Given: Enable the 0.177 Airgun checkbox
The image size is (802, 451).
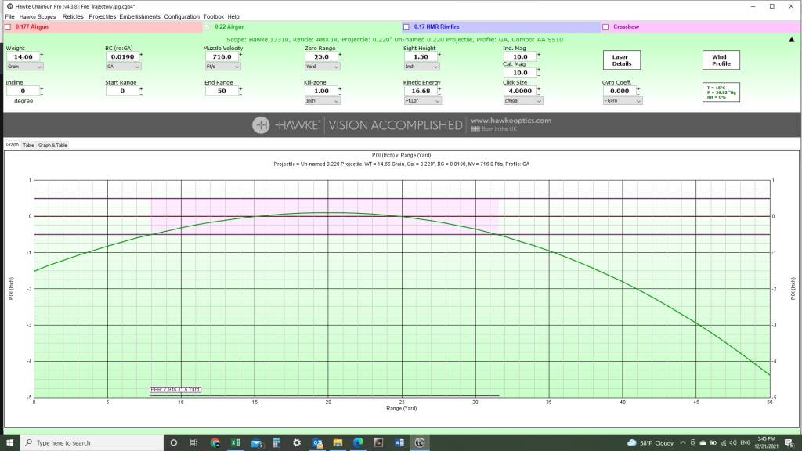Looking at the screenshot, I should [x=8, y=27].
